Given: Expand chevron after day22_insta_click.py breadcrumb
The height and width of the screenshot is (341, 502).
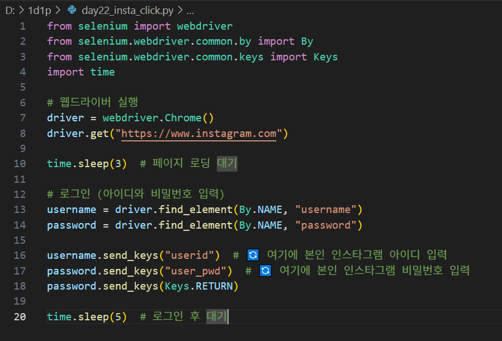Looking at the screenshot, I should coord(180,10).
